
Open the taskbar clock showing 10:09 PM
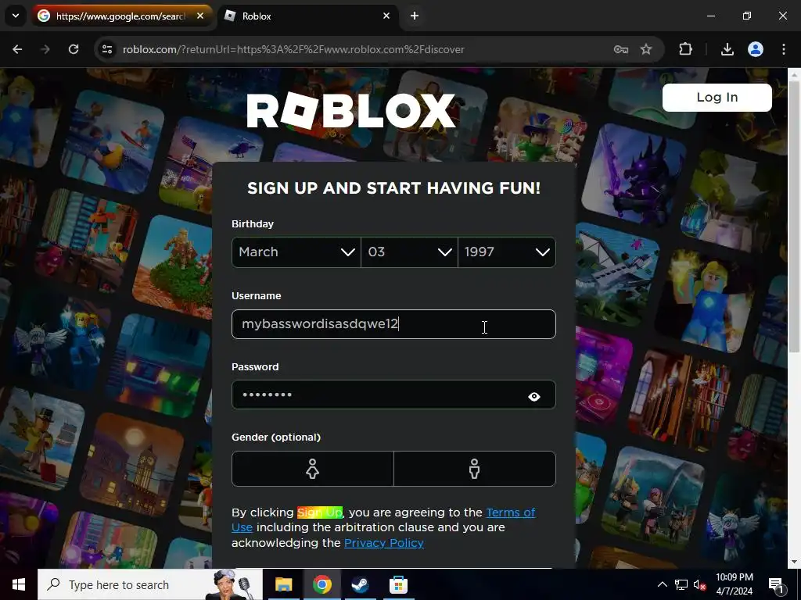pyautogui.click(x=734, y=584)
